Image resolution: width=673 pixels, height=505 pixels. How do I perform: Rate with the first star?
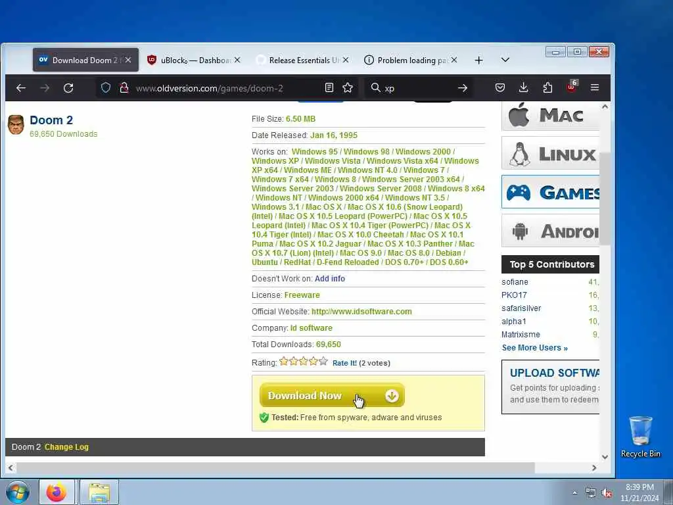[284, 361]
